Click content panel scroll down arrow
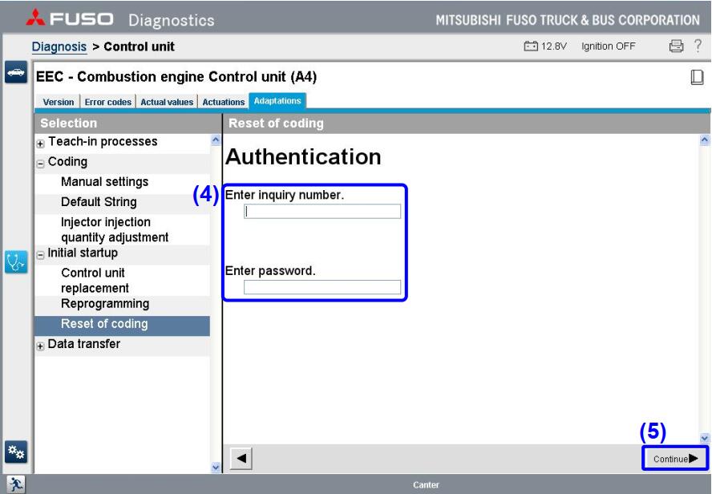Image resolution: width=712 pixels, height=494 pixels. tap(705, 438)
